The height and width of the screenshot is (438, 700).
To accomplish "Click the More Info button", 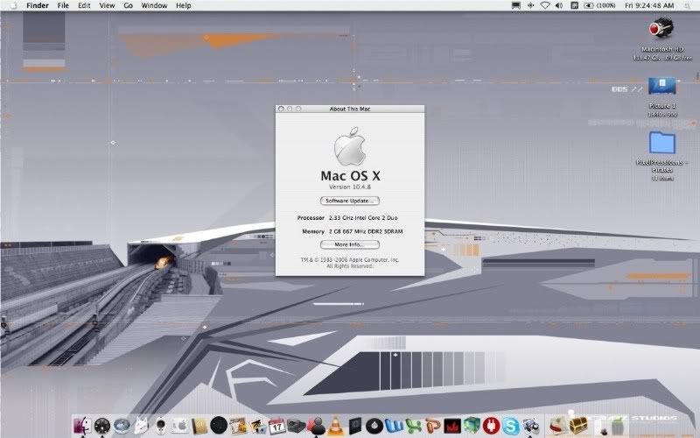I will click(349, 244).
